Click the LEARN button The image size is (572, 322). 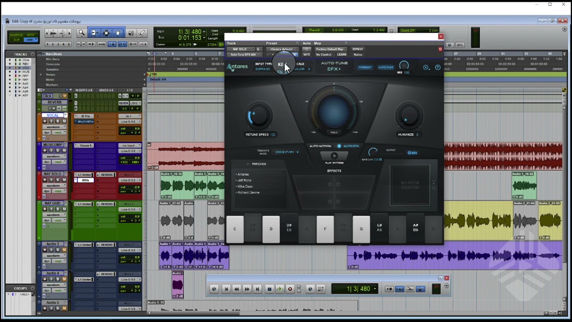(x=342, y=55)
